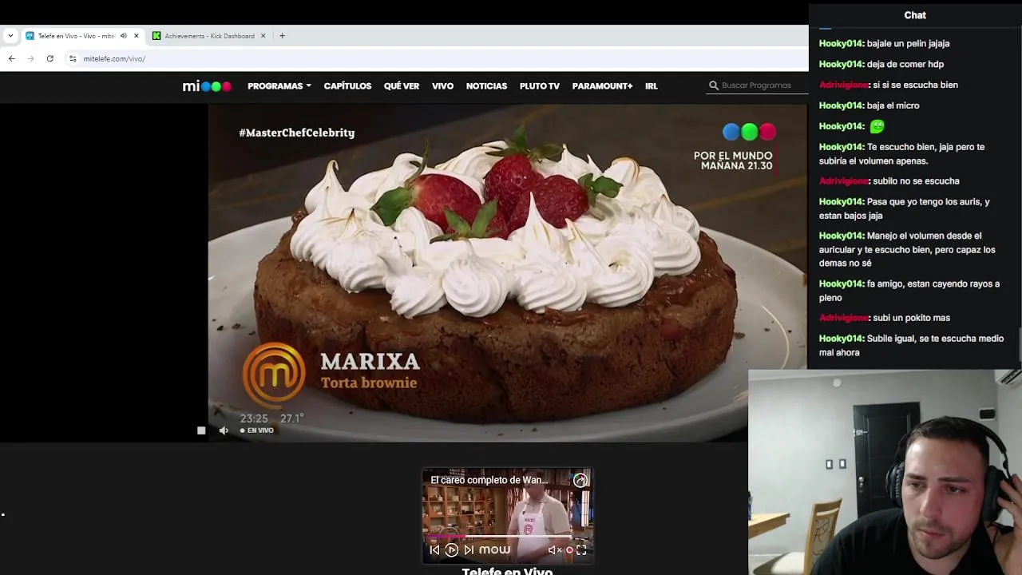
Task: Open the CAPÍTULOS menu item
Action: point(347,86)
